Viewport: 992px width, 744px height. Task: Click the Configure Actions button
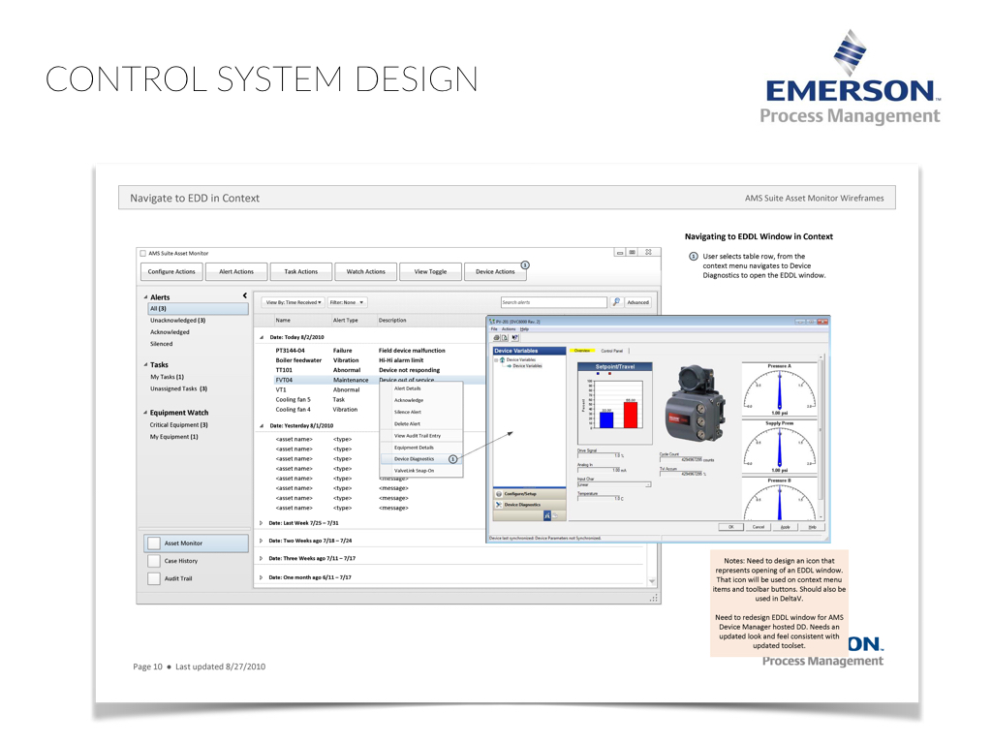[171, 271]
